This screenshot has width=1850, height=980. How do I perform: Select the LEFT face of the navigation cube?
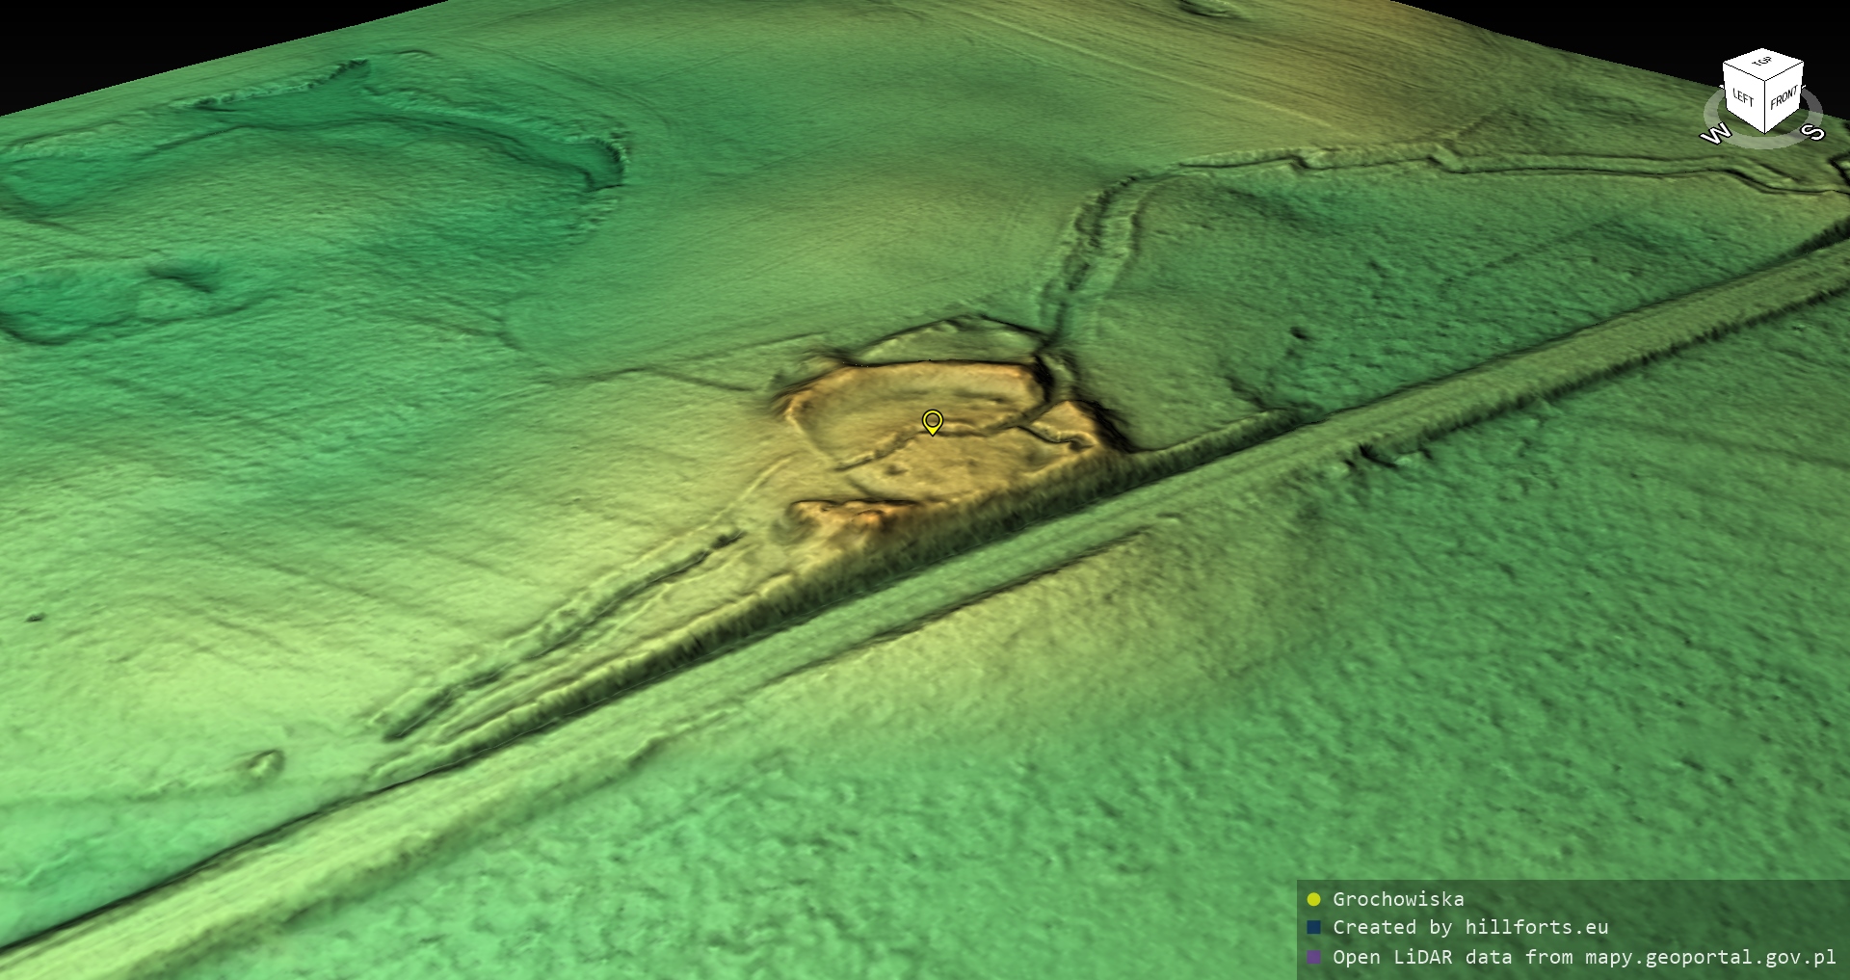[1743, 96]
